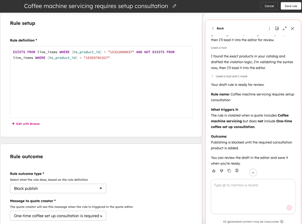Close the Breeze assistant panel
The height and width of the screenshot is (224, 302).
pyautogui.click(x=292, y=29)
